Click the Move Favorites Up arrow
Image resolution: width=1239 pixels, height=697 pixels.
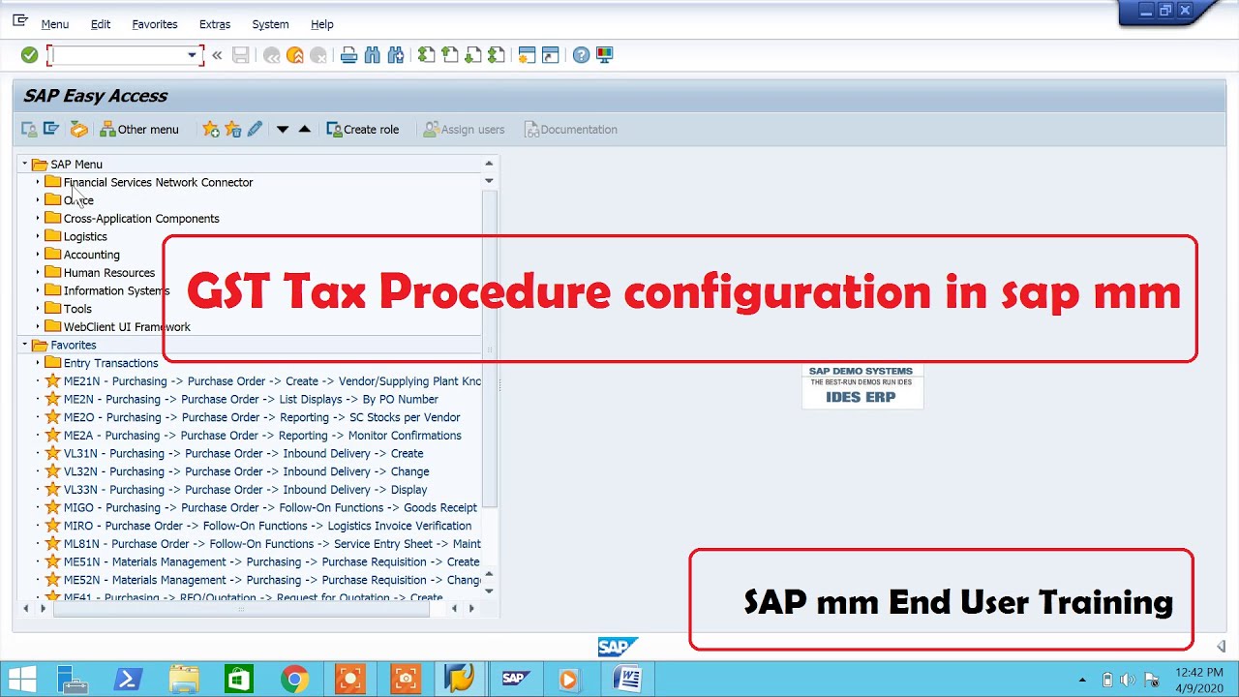[x=304, y=129]
